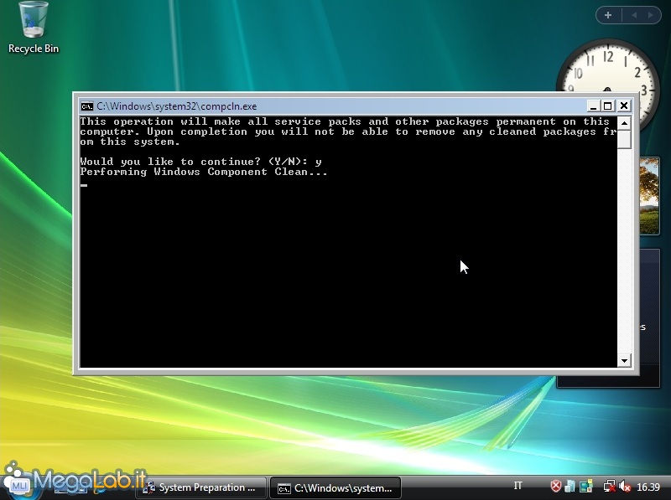
Task: Go to next sidebar gadget page arrow
Action: (651, 15)
